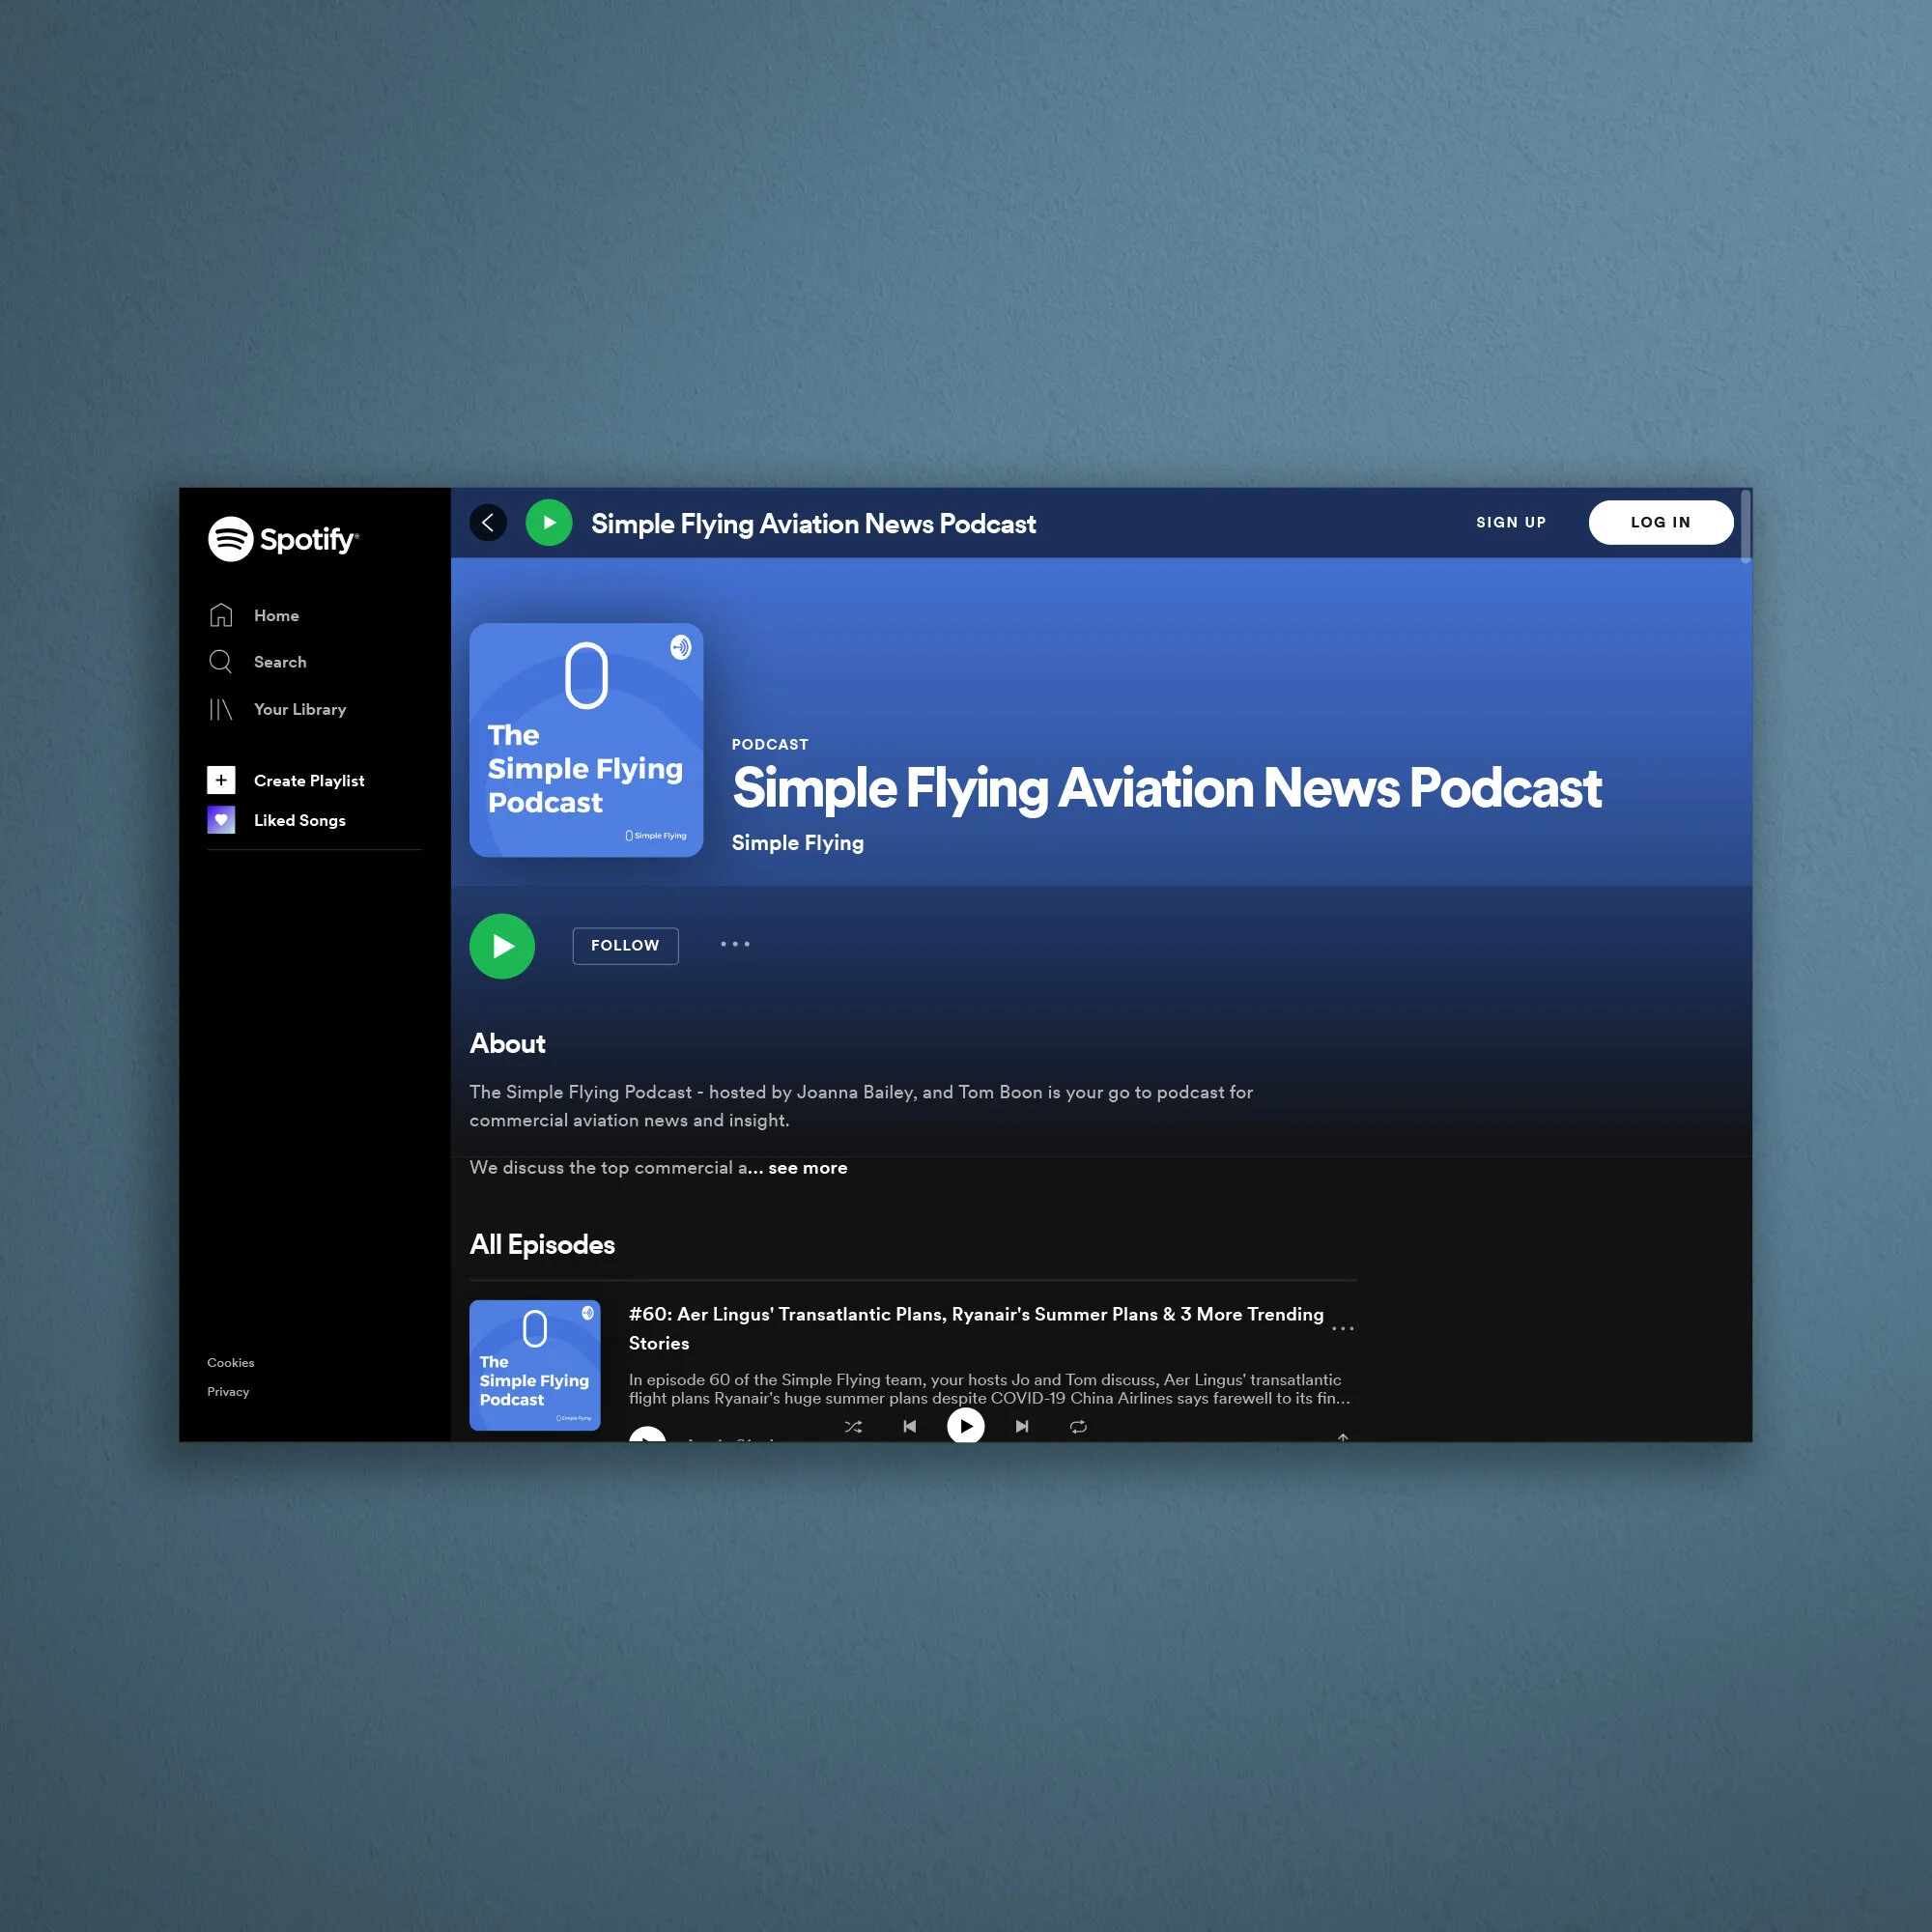
Task: Toggle shuffle in the player bar
Action: pos(853,1427)
